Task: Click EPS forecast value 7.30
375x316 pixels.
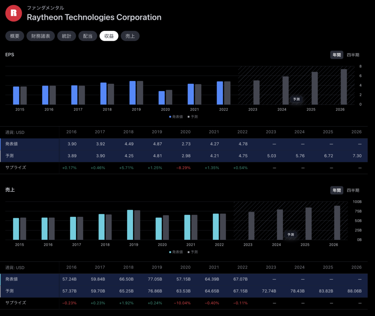Action: coord(357,156)
